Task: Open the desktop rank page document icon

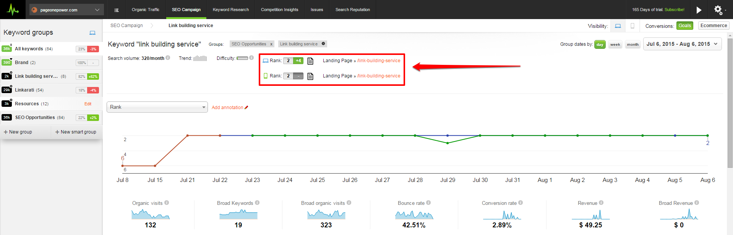Action: coord(310,61)
